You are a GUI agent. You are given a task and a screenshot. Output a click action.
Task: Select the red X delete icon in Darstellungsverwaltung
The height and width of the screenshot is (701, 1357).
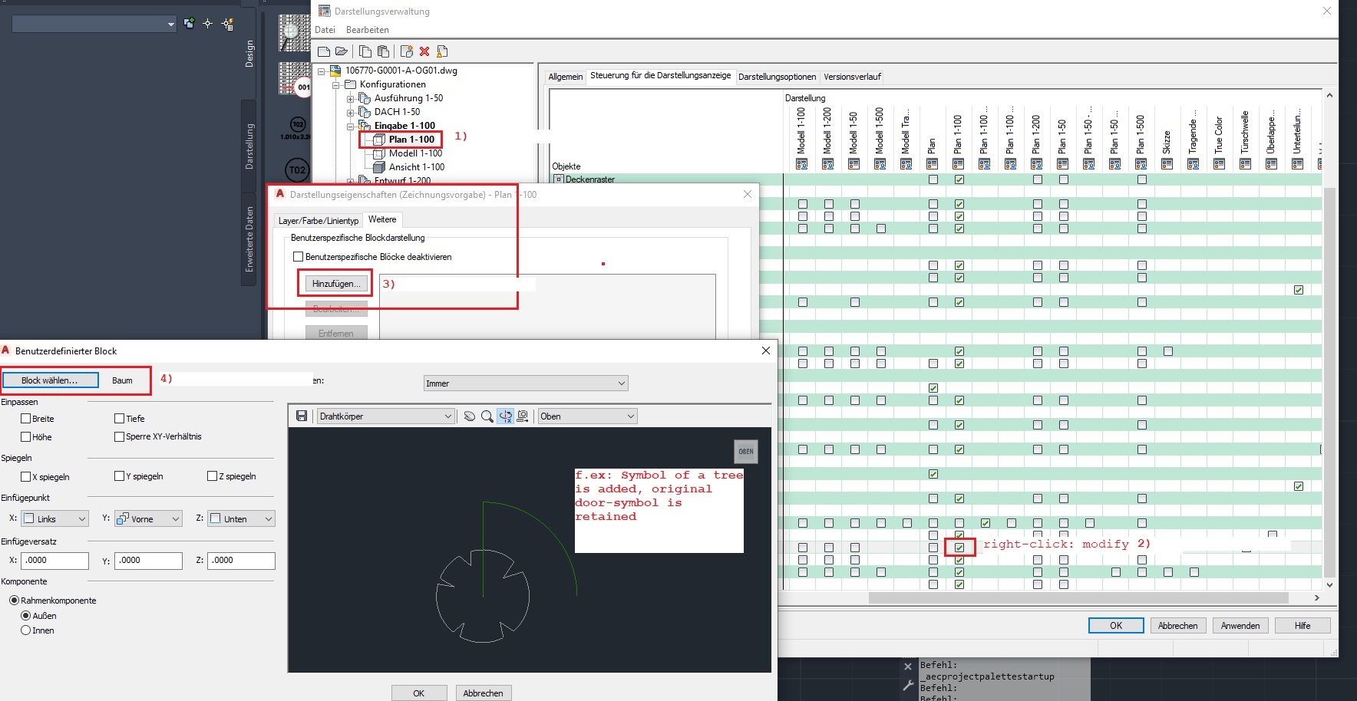tap(425, 51)
